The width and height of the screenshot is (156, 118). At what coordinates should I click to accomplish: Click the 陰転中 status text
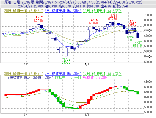point(60,77)
